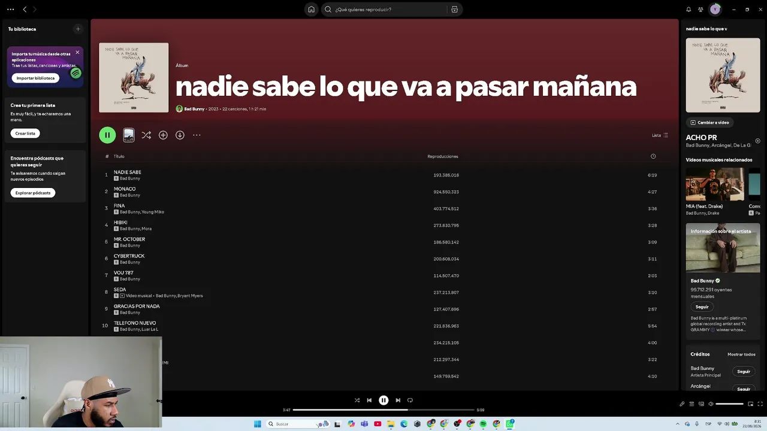
Task: Go back to previous page
Action: [25, 10]
